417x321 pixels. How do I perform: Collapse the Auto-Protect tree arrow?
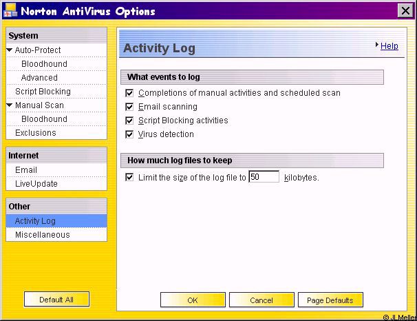point(10,50)
